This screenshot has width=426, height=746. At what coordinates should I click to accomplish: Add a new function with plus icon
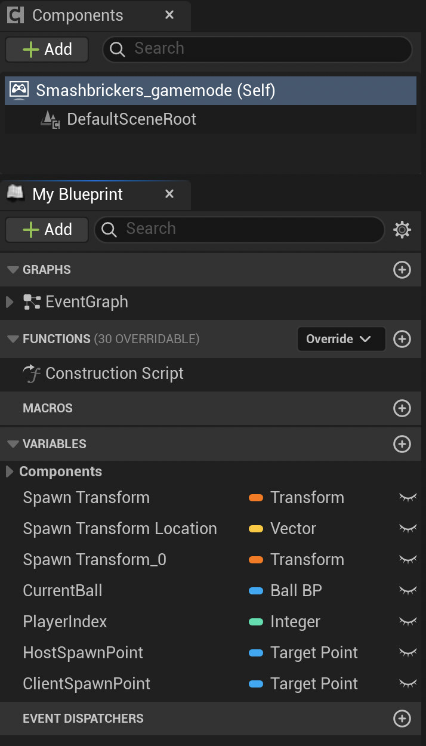402,339
